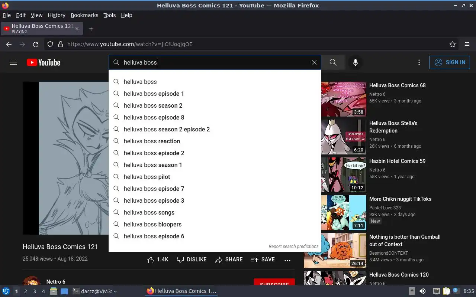The height and width of the screenshot is (297, 476).
Task: Clear the search box with the X icon
Action: click(314, 62)
